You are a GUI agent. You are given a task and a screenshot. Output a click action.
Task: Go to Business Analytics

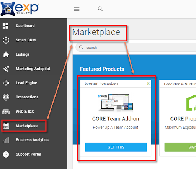pyautogui.click(x=32, y=140)
